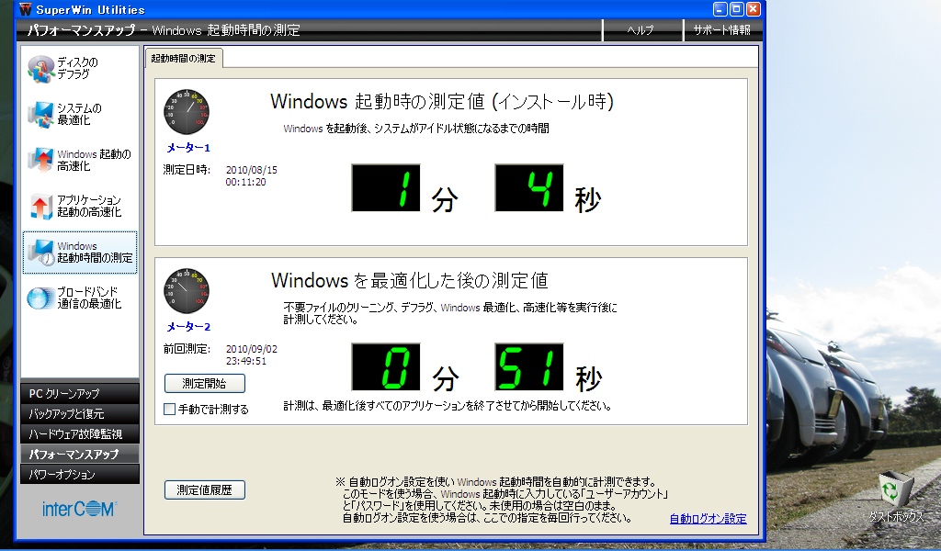Click the install-time minutes digit display
The width and height of the screenshot is (941, 551).
pos(386,187)
